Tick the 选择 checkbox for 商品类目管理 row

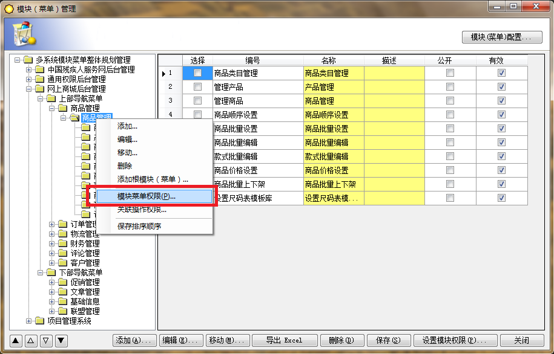point(197,73)
